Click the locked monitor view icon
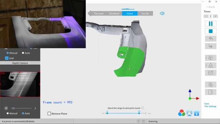Viewport: 220px width, 124px height. [189, 113]
